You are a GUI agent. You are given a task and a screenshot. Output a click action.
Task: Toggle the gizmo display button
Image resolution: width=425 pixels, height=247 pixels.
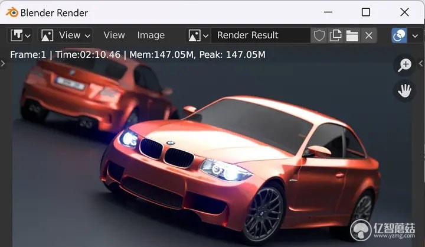(x=399, y=35)
